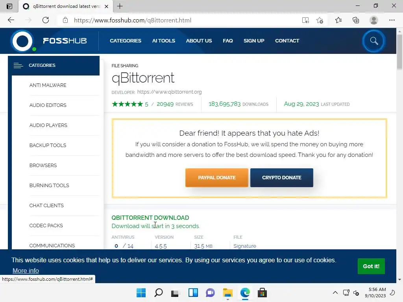Open the Signature file link
Image resolution: width=403 pixels, height=302 pixels.
coord(245,246)
